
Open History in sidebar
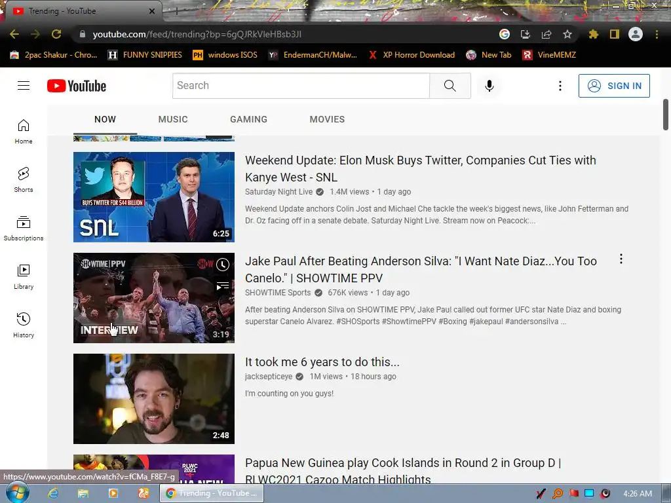point(24,325)
